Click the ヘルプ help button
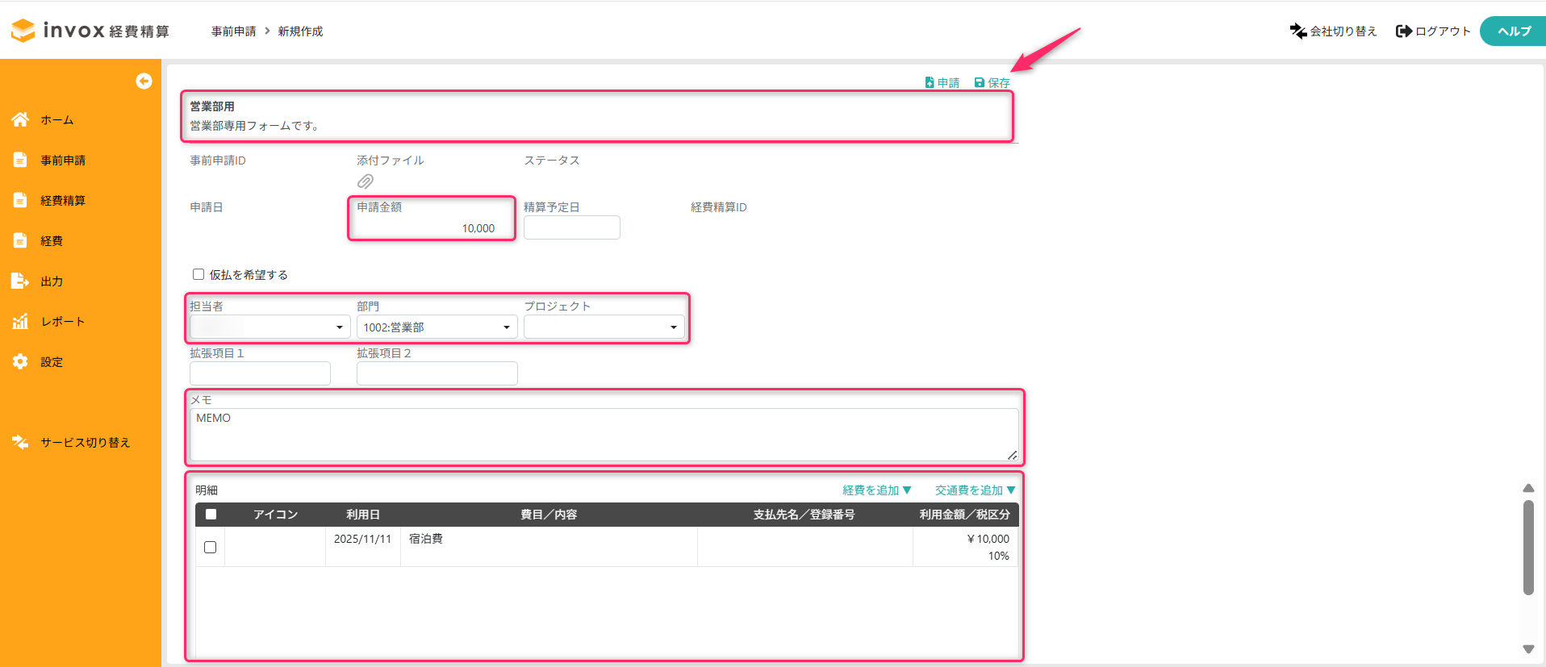 (1513, 31)
